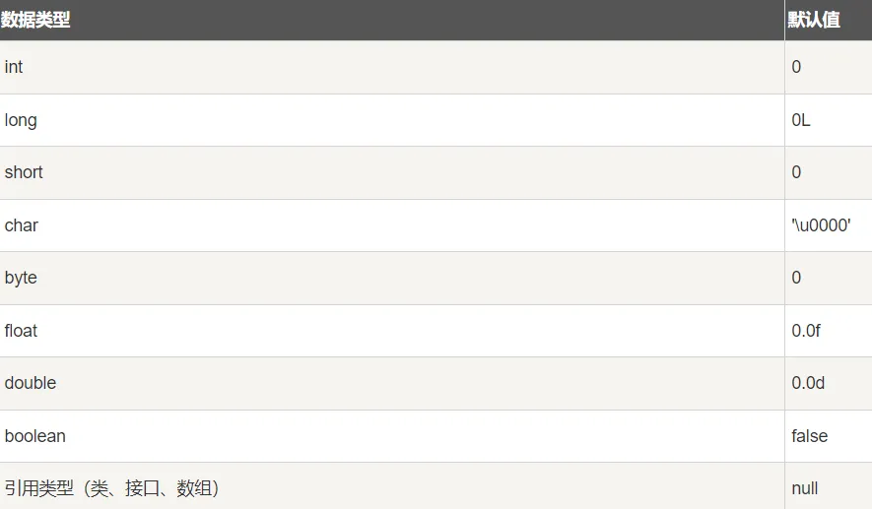Select the byte data type cell
This screenshot has width=872, height=509.
(x=392, y=278)
